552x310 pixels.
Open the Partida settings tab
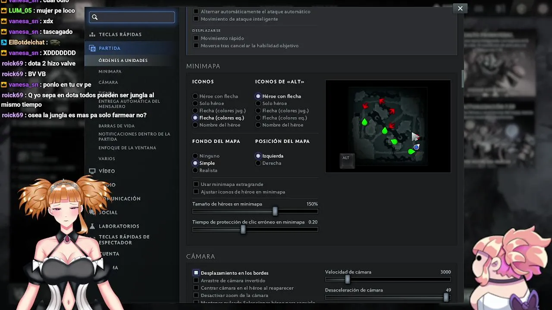tap(110, 48)
